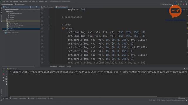This screenshot has height=105, width=188.
Task: Open the TODO tool window tab
Action: [x=51, y=98]
